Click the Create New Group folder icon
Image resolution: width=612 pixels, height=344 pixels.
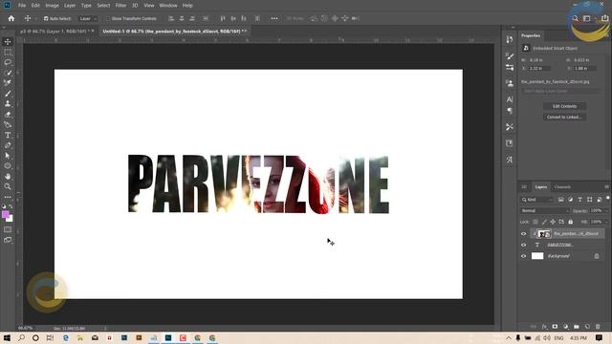pos(577,327)
